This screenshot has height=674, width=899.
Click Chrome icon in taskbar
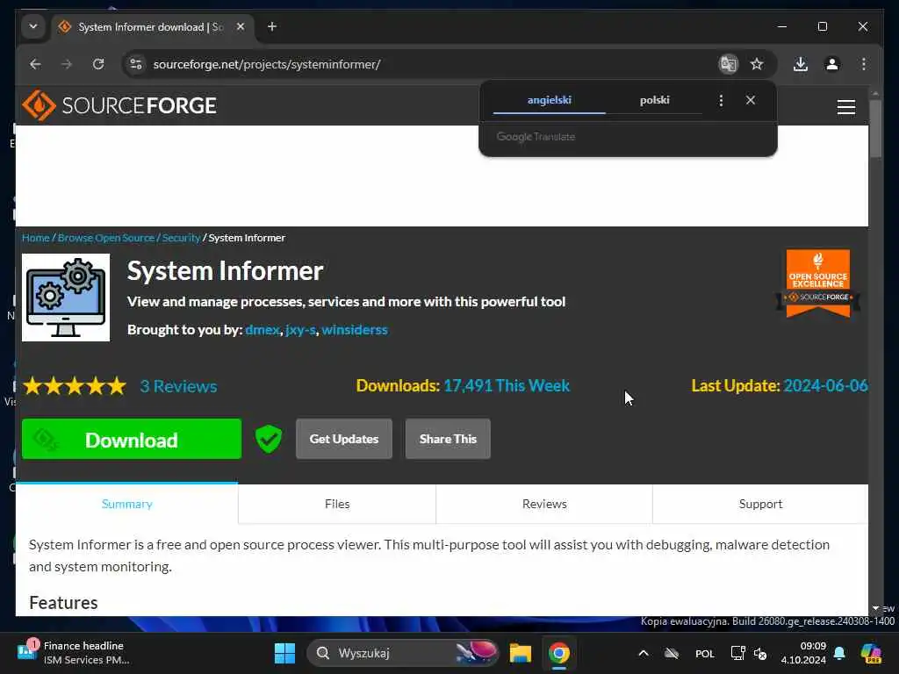pyautogui.click(x=559, y=653)
